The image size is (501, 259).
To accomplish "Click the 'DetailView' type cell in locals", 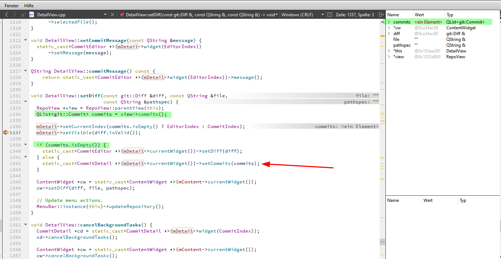I will click(456, 51).
